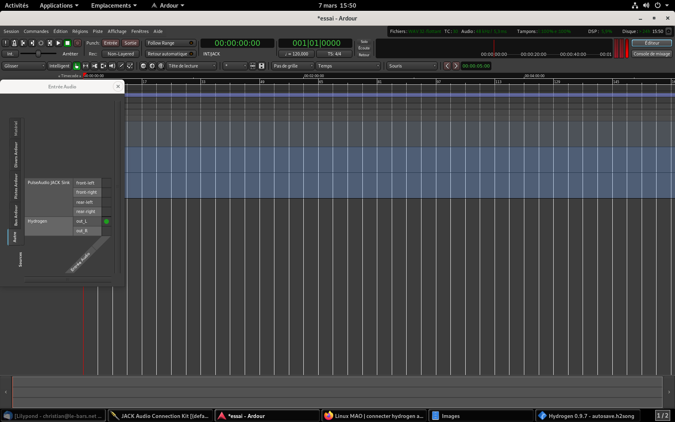This screenshot has height=422, width=675.
Task: Expand track heights icon
Action: (x=262, y=66)
